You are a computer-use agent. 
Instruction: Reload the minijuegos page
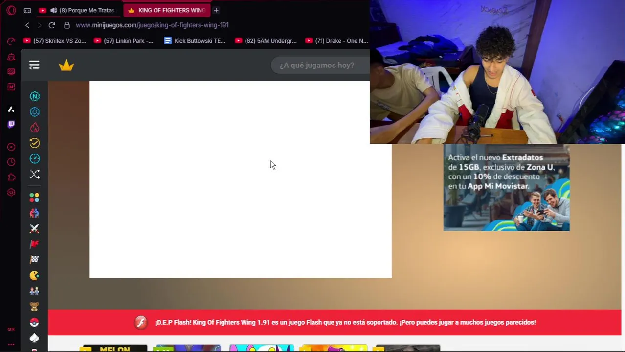click(52, 25)
